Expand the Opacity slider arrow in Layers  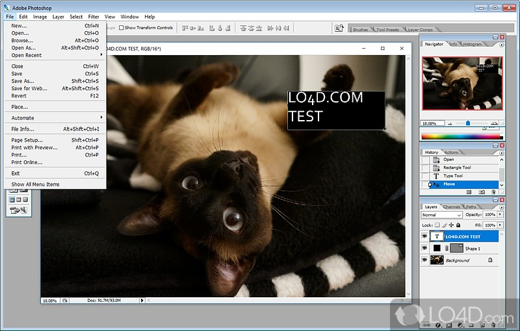pos(499,215)
